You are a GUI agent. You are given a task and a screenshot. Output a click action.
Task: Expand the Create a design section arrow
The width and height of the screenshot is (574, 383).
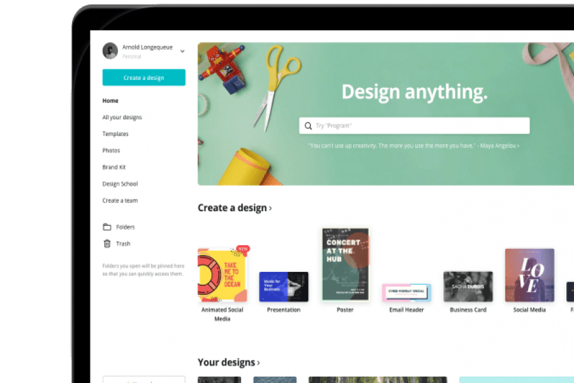[x=270, y=208]
